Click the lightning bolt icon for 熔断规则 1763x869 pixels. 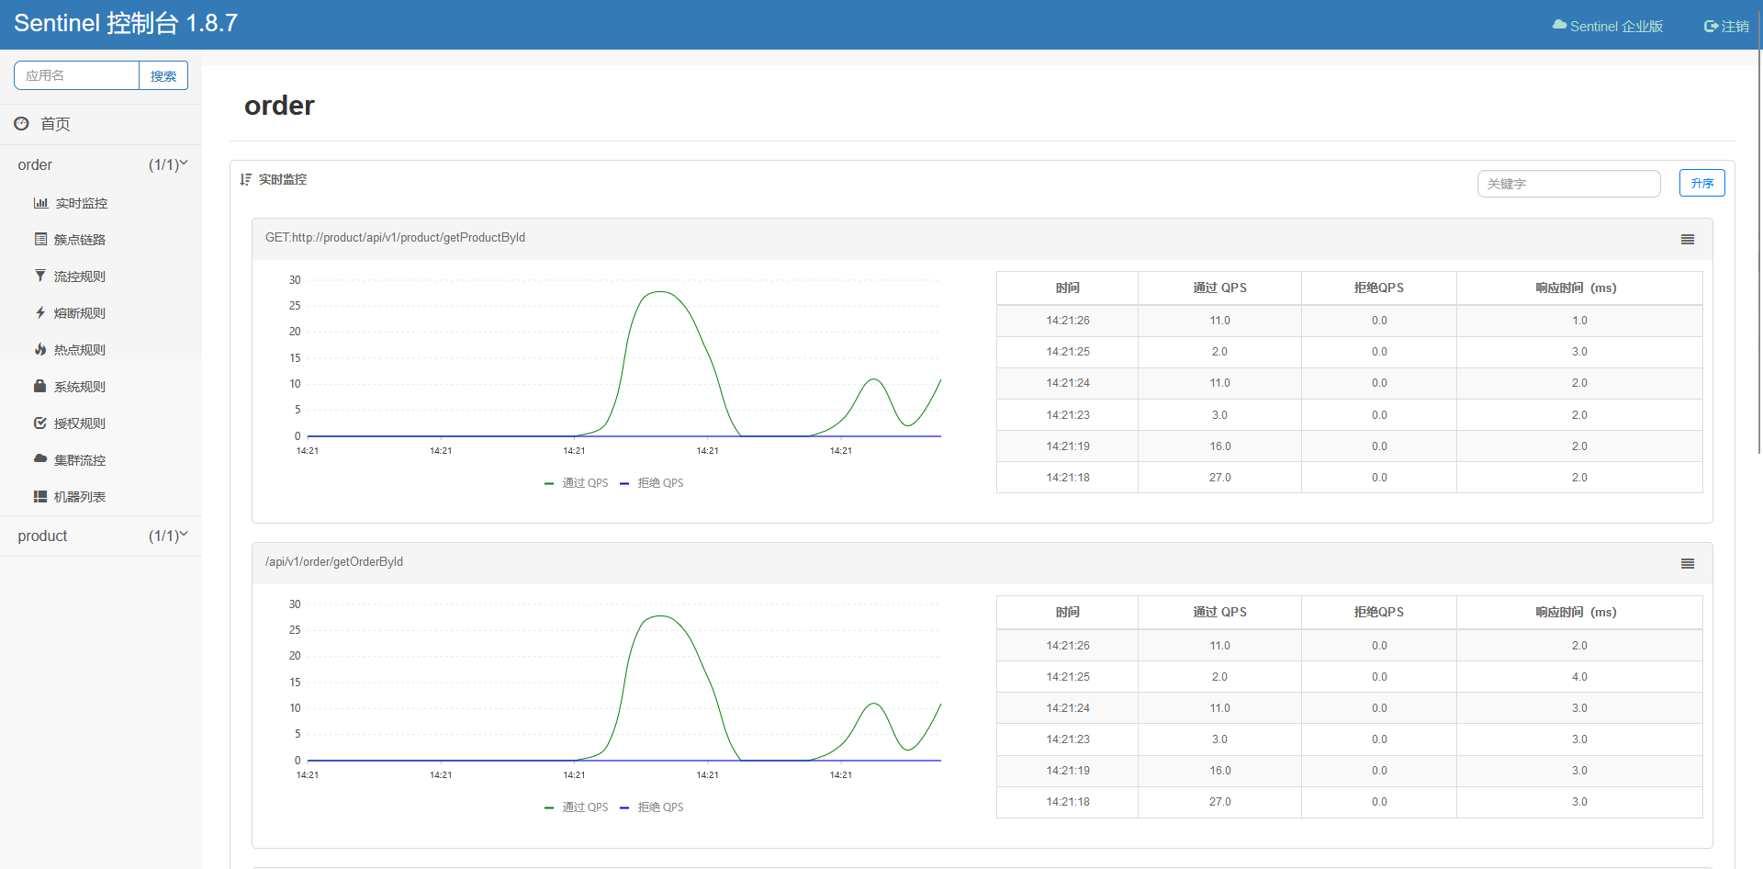pos(40,313)
